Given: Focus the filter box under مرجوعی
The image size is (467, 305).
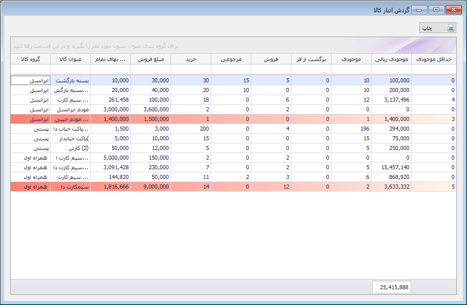Looking at the screenshot, I should coord(231,69).
